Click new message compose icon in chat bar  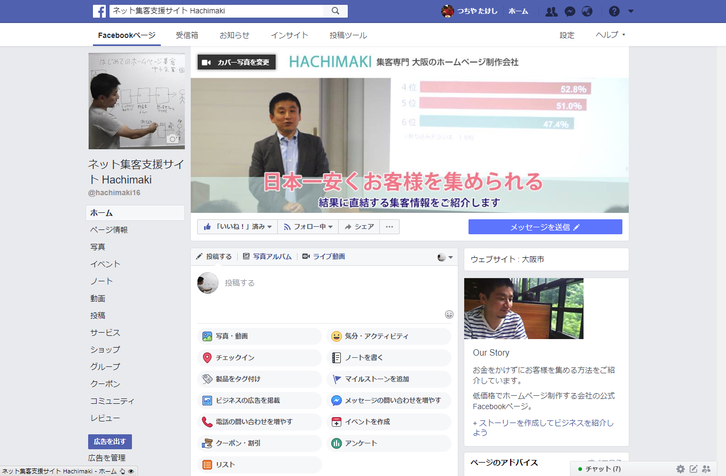[x=693, y=469]
